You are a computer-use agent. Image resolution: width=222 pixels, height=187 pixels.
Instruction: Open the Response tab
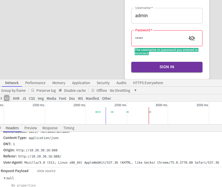click(50, 128)
